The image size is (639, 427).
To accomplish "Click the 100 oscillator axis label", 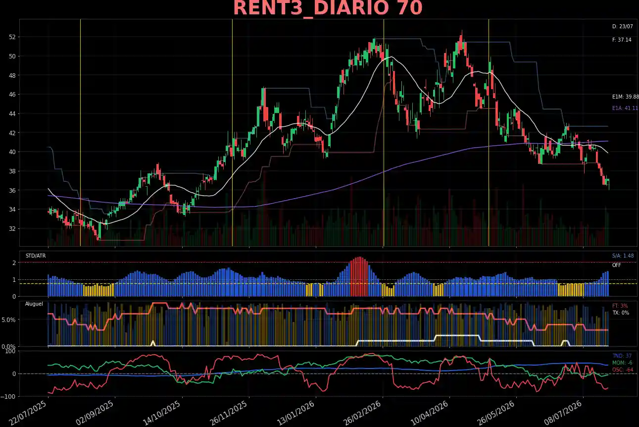I will click(x=11, y=351).
